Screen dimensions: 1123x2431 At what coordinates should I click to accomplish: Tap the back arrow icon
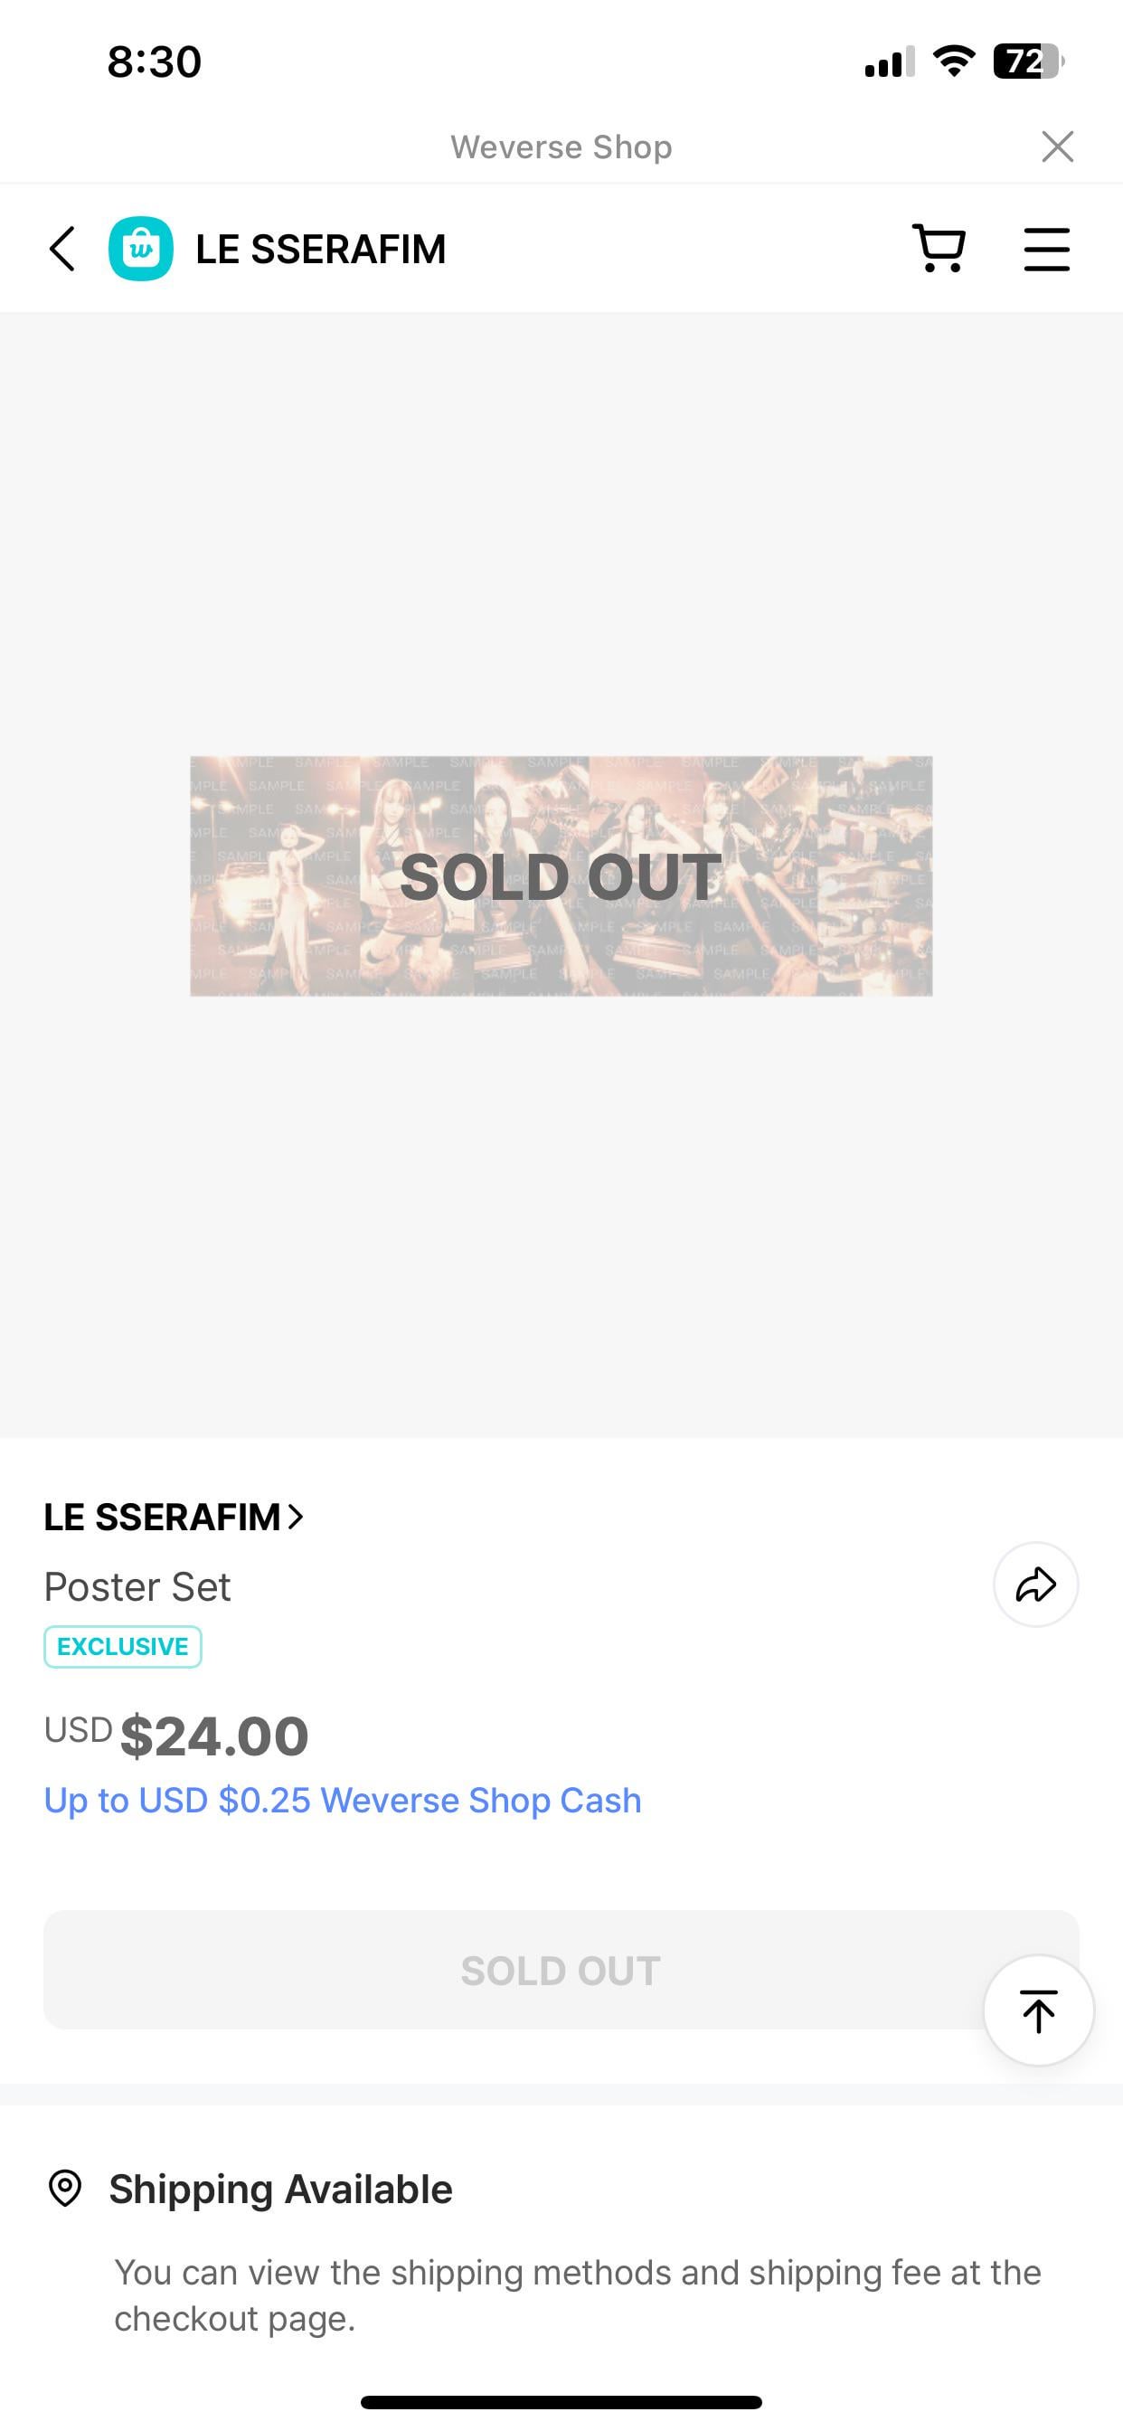pos(62,249)
